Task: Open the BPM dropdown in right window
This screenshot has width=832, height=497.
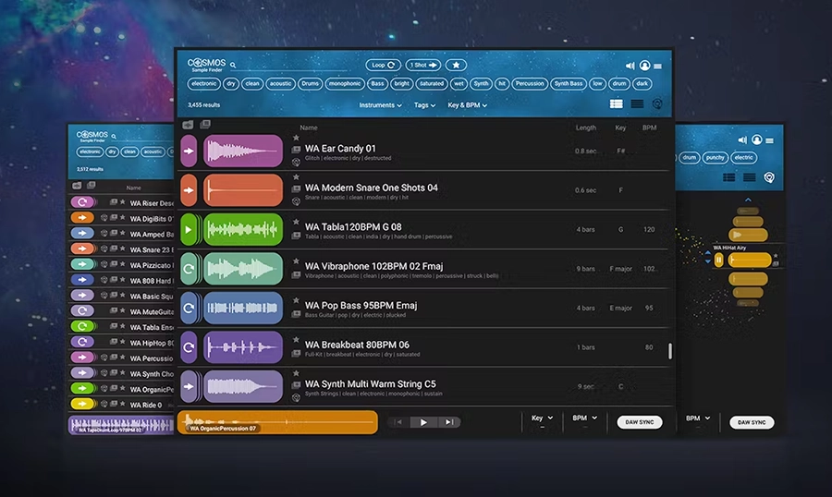Action: (698, 418)
